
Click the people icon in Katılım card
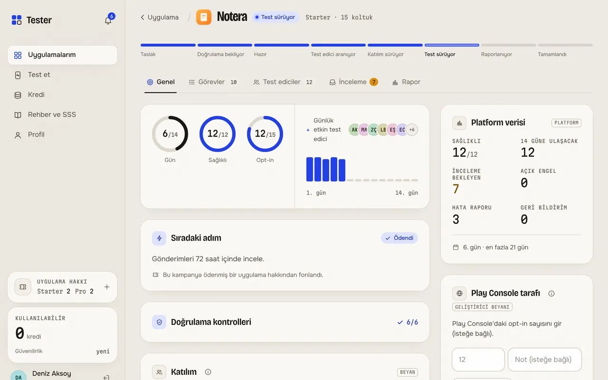159,372
